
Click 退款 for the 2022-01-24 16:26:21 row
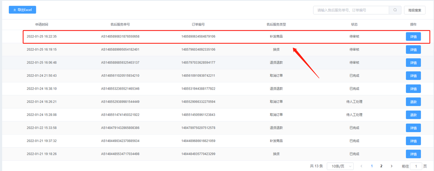[x=413, y=102]
